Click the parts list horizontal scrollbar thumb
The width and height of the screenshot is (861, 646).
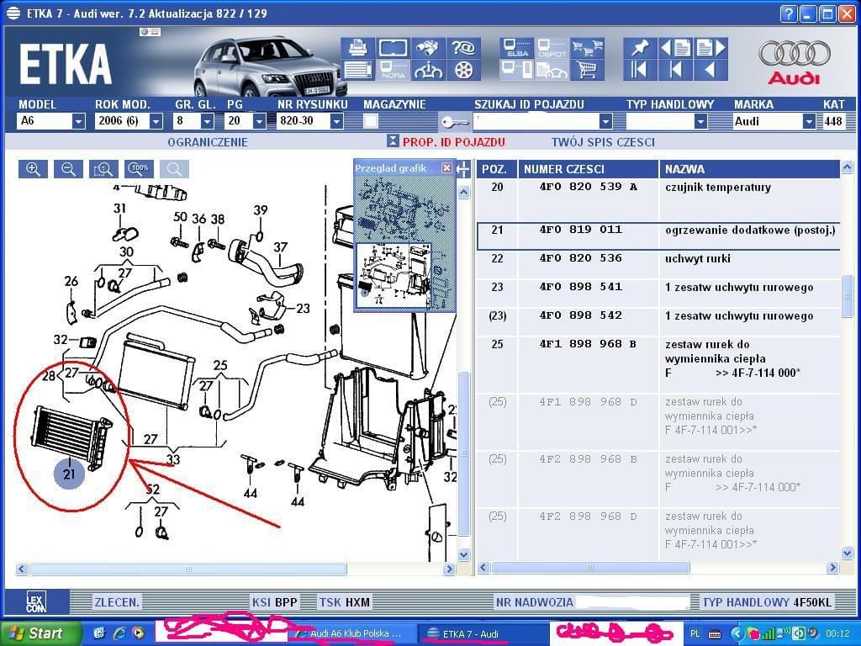(x=590, y=568)
